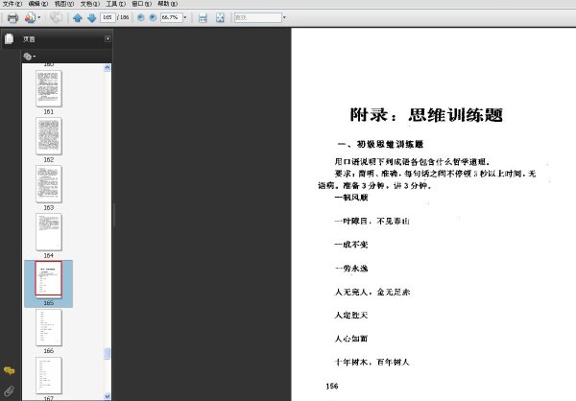The height and width of the screenshot is (401, 576).
Task: Go to next page with down arrow
Action: coord(92,17)
